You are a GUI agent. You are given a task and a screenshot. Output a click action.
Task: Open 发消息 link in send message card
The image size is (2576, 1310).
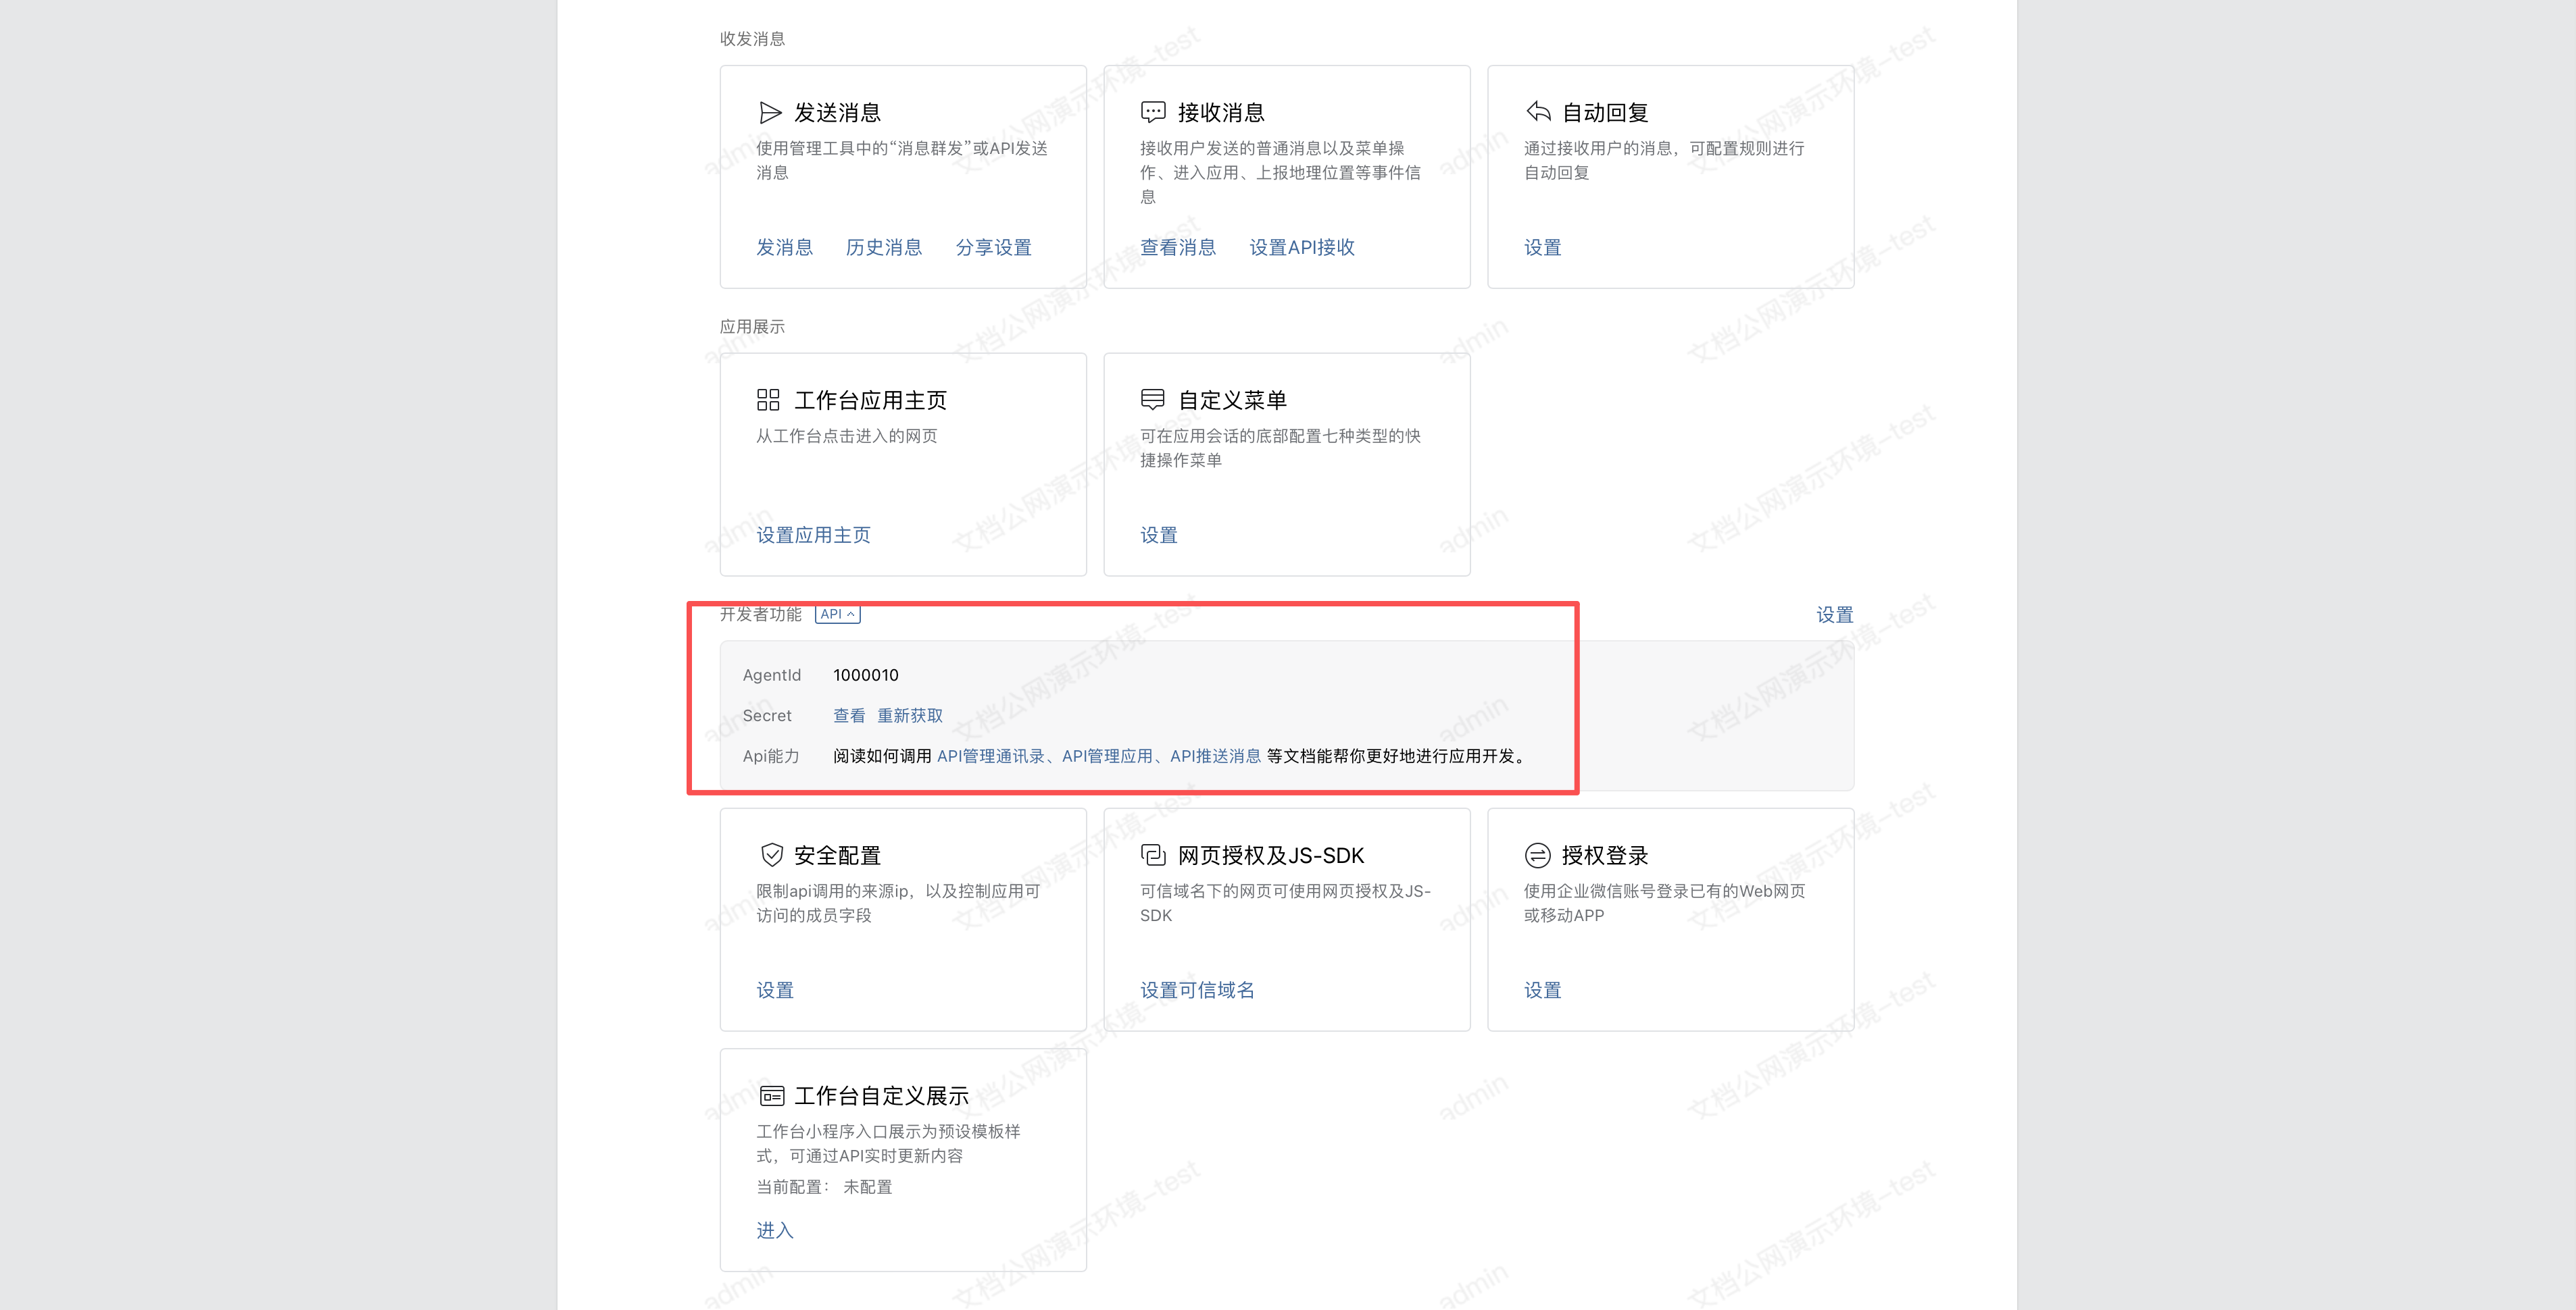click(x=784, y=247)
